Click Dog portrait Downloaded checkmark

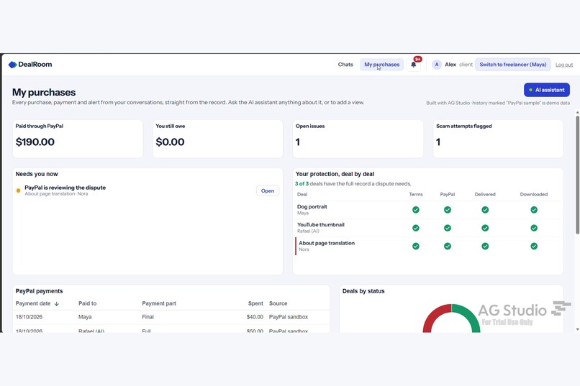pyautogui.click(x=534, y=210)
